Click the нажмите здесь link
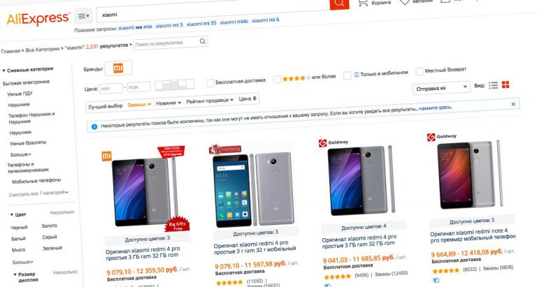537x287 pixels. (436, 108)
